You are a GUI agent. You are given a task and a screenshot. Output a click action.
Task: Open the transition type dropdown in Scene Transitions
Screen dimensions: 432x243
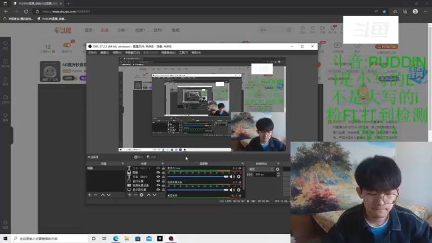(261, 169)
